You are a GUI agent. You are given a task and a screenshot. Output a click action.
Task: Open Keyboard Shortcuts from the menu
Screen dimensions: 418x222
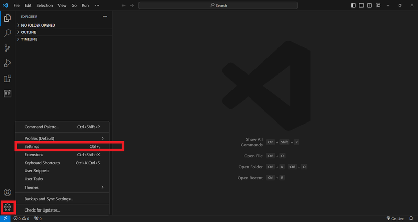coord(62,163)
